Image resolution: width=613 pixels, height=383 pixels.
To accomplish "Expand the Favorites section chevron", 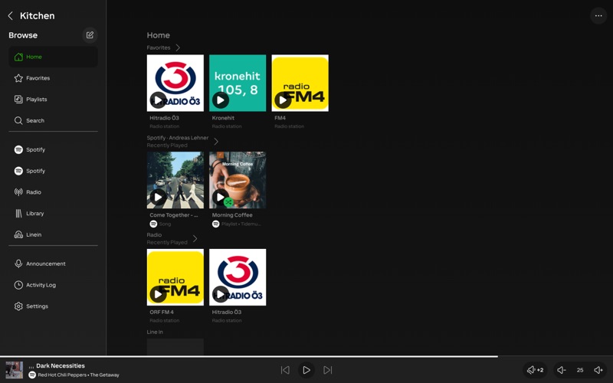I will (178, 47).
